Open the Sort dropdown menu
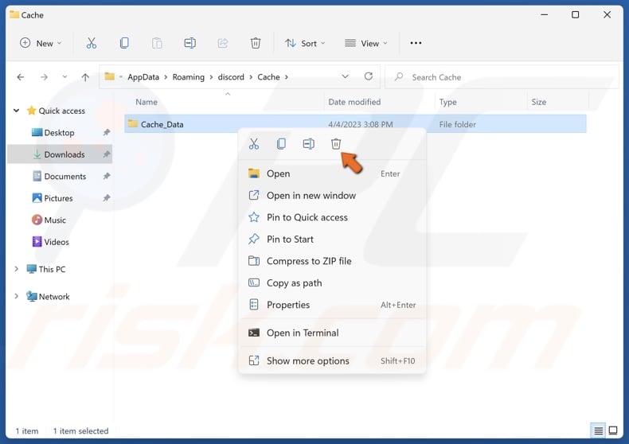The image size is (629, 444). pyautogui.click(x=305, y=43)
